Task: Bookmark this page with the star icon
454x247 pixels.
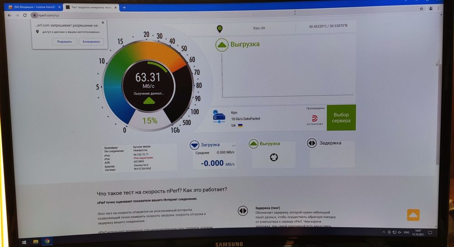Action: [421, 9]
